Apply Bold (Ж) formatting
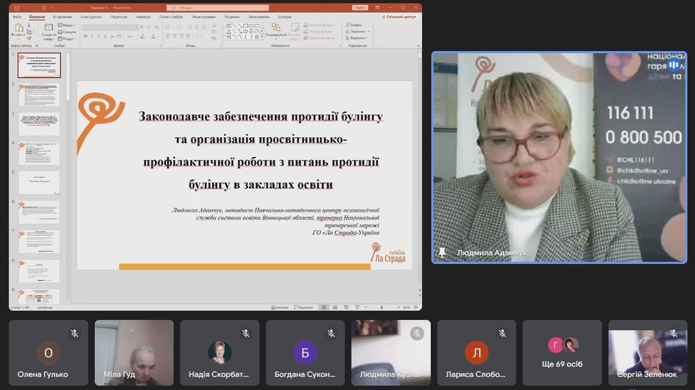The width and height of the screenshot is (695, 390). click(x=86, y=36)
